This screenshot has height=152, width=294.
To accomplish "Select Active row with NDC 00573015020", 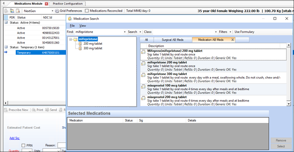I will pyautogui.click(x=35, y=28).
